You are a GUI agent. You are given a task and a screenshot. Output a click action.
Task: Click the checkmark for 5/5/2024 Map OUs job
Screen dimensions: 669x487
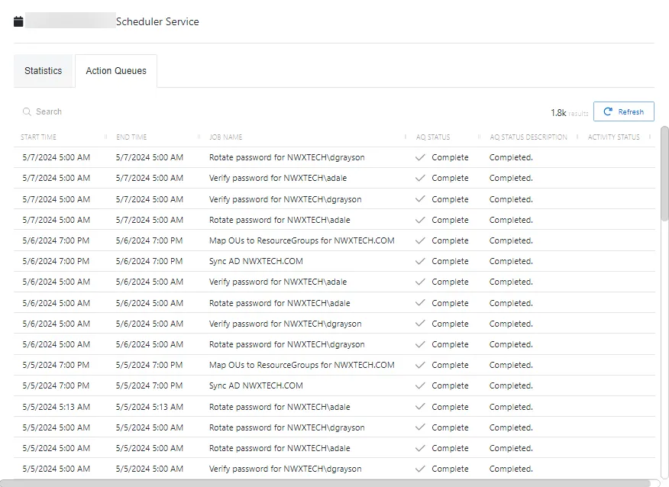pos(420,365)
